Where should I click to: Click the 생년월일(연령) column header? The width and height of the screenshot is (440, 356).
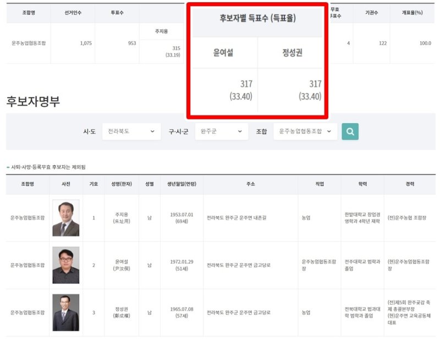click(x=182, y=184)
